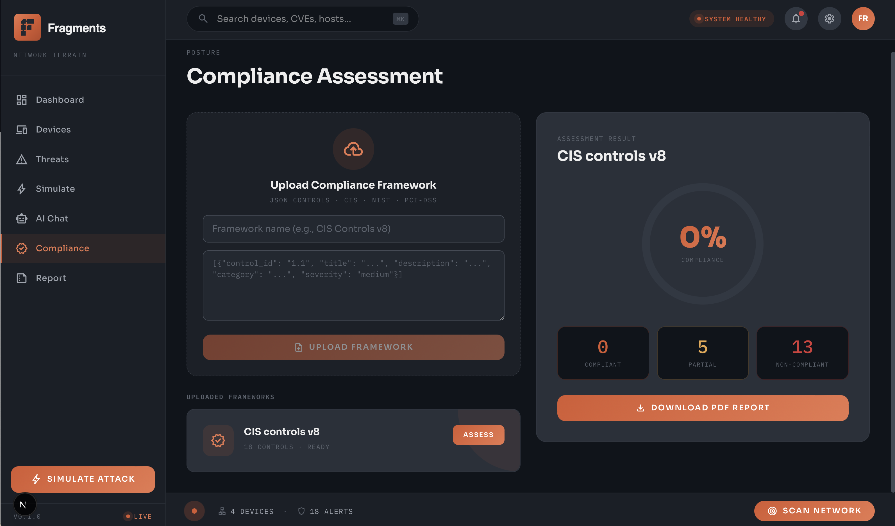Focus the Framework name input field
This screenshot has width=895, height=526.
coord(353,229)
